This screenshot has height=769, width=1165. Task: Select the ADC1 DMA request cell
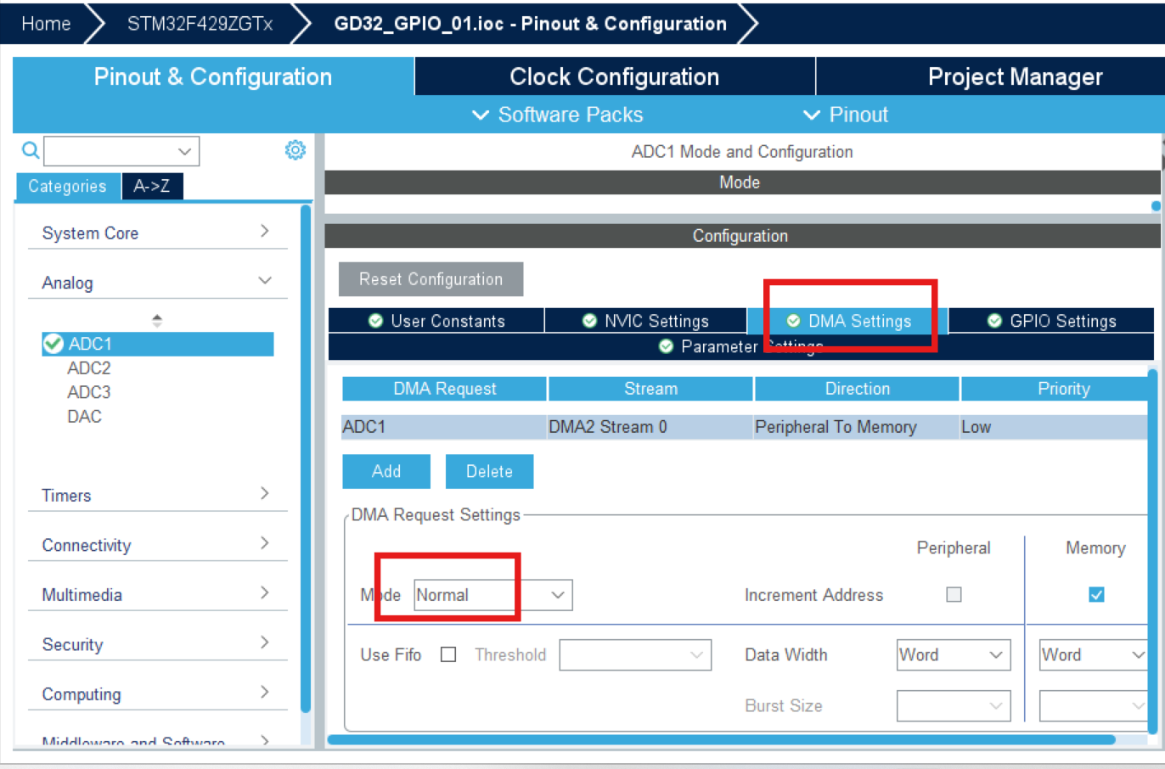[444, 427]
